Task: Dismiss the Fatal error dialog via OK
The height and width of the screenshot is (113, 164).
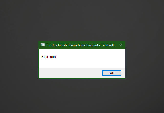Action: [x=112, y=73]
